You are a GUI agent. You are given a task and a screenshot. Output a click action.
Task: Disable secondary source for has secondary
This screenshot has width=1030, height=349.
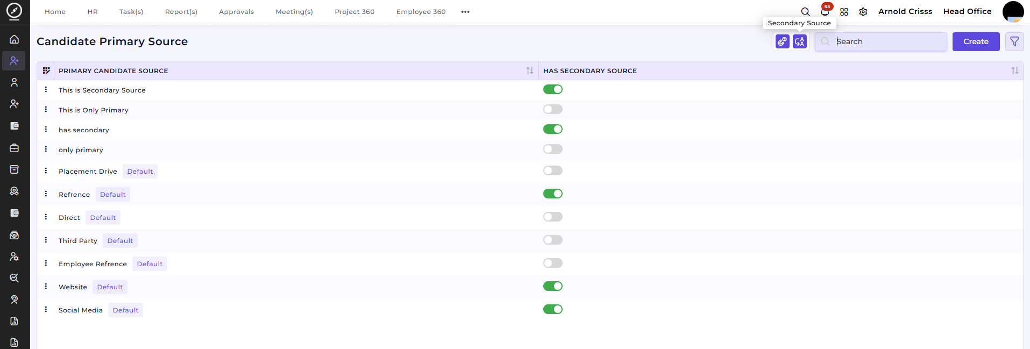(553, 129)
